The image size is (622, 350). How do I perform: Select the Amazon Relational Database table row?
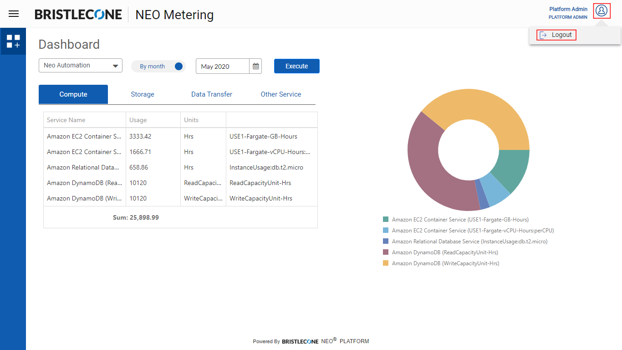click(180, 167)
